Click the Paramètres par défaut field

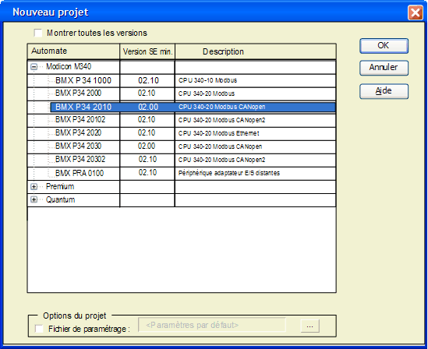click(x=212, y=325)
